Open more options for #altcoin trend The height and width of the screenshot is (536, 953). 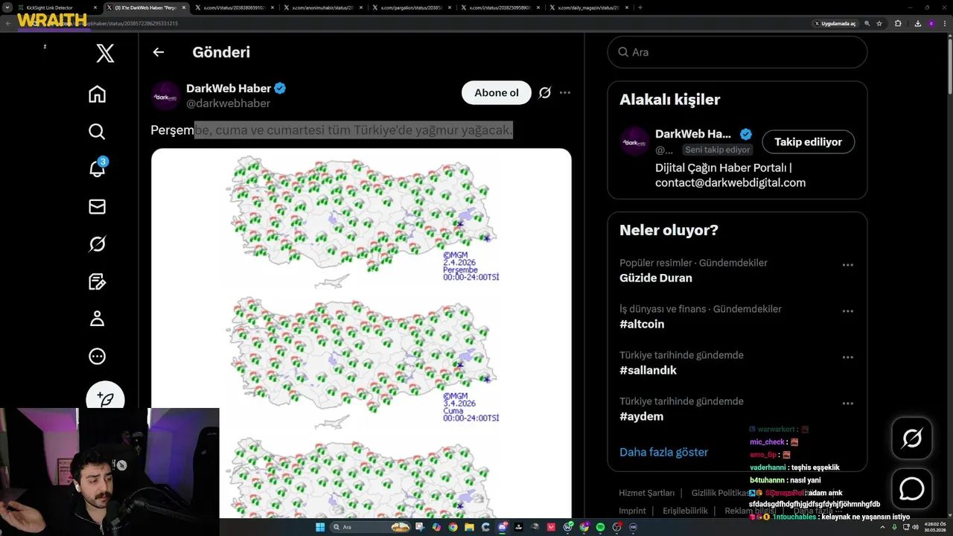click(x=847, y=310)
